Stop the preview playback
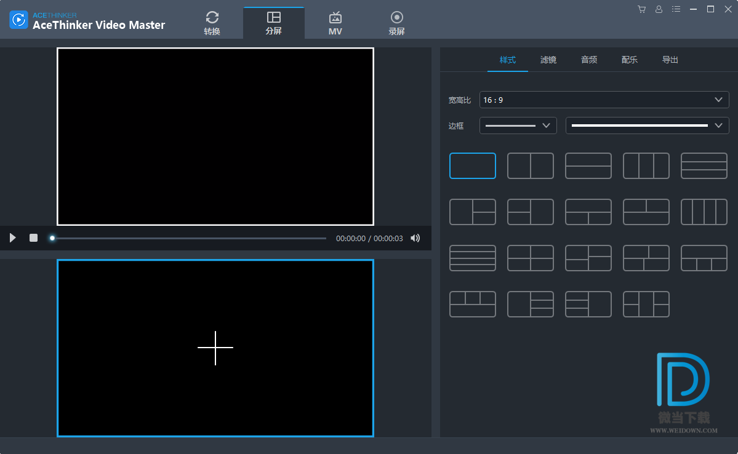The image size is (738, 454). pyautogui.click(x=33, y=238)
